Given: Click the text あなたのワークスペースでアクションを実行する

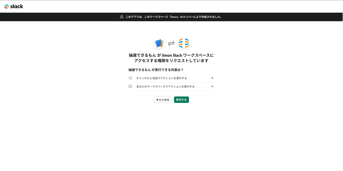Looking at the screenshot, I should point(165,86).
